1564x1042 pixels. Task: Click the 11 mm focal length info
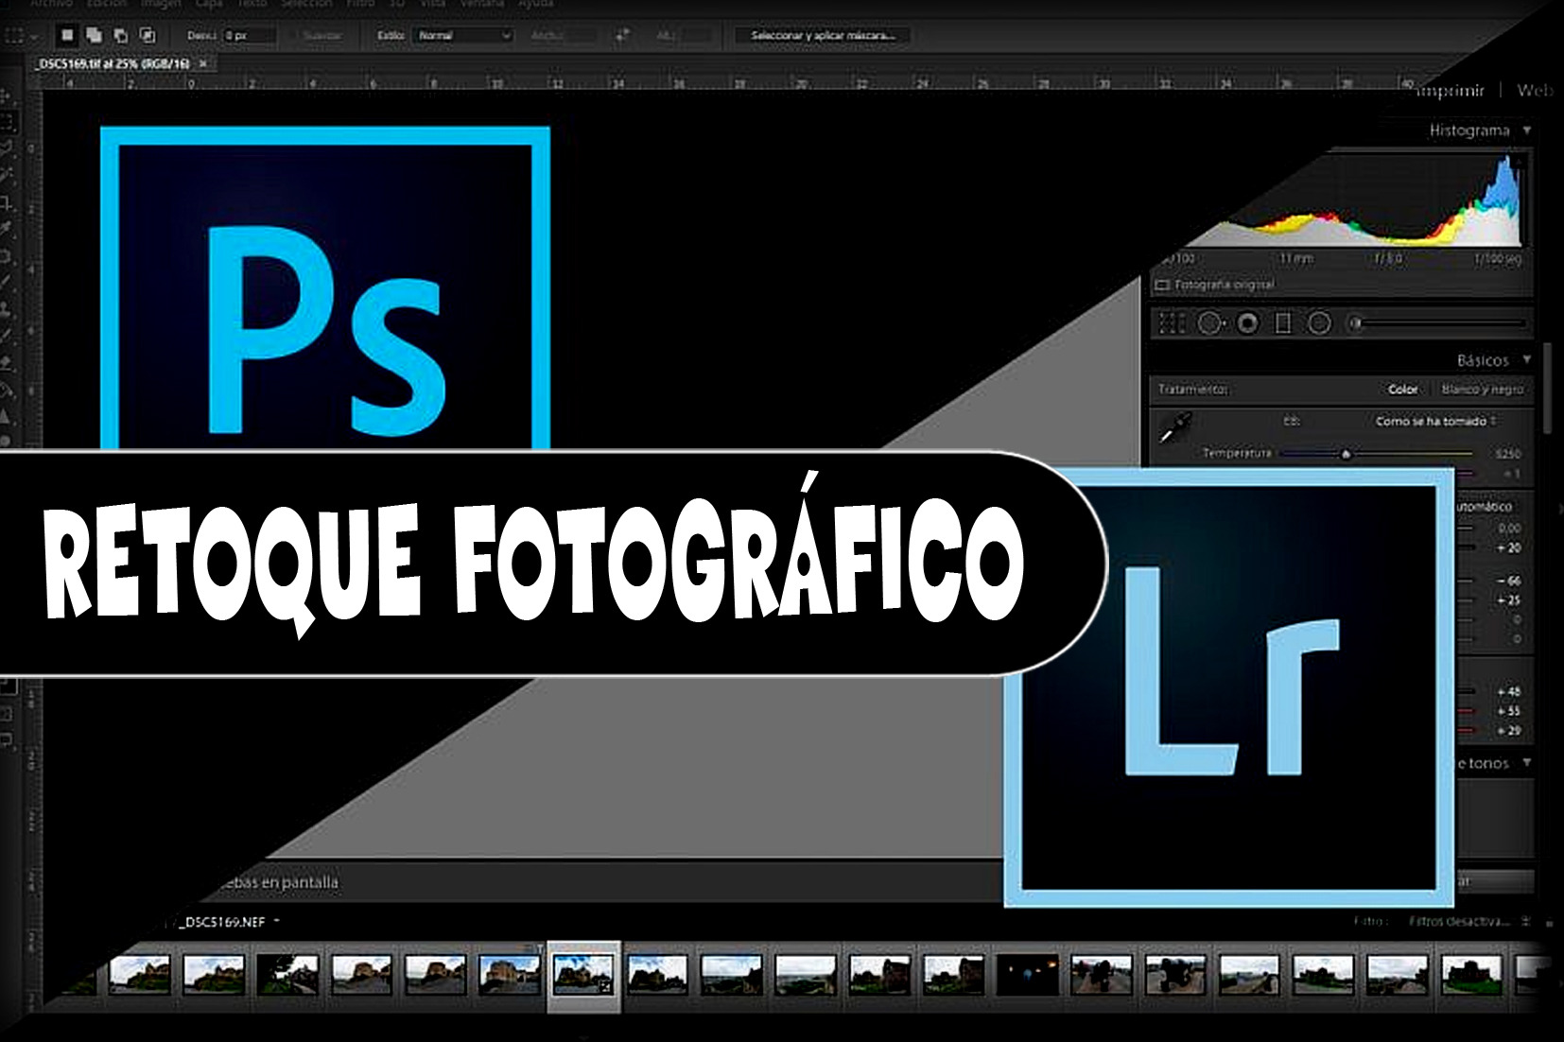[x=1295, y=259]
